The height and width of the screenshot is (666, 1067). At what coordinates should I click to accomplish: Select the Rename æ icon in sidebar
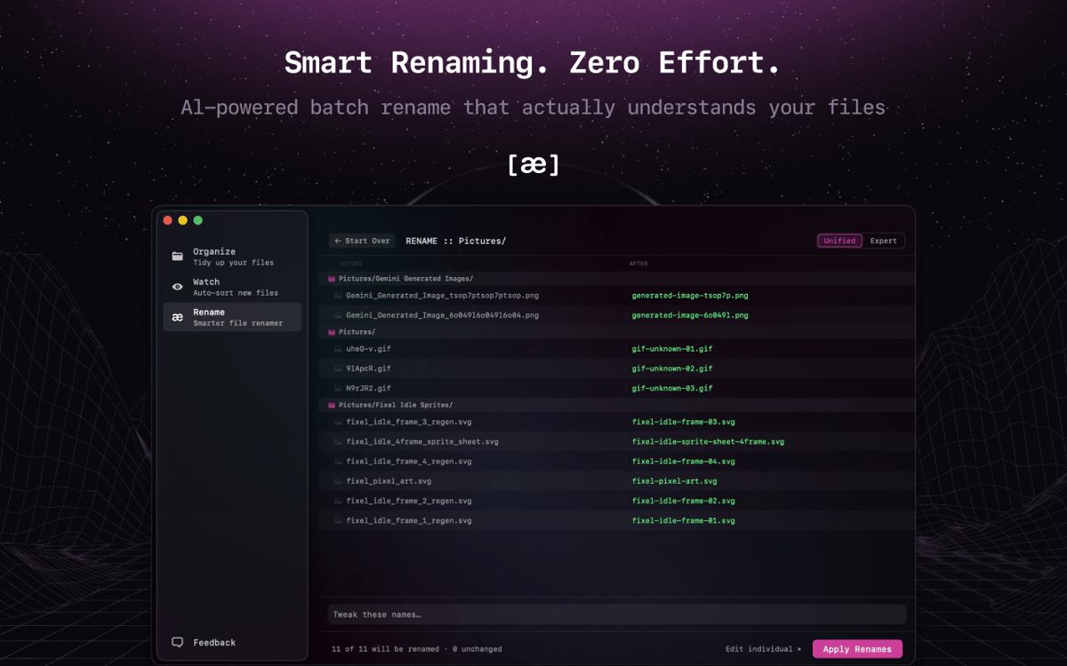[178, 317]
